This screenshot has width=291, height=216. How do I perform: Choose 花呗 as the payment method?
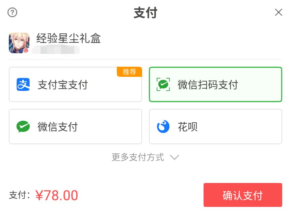coord(215,127)
